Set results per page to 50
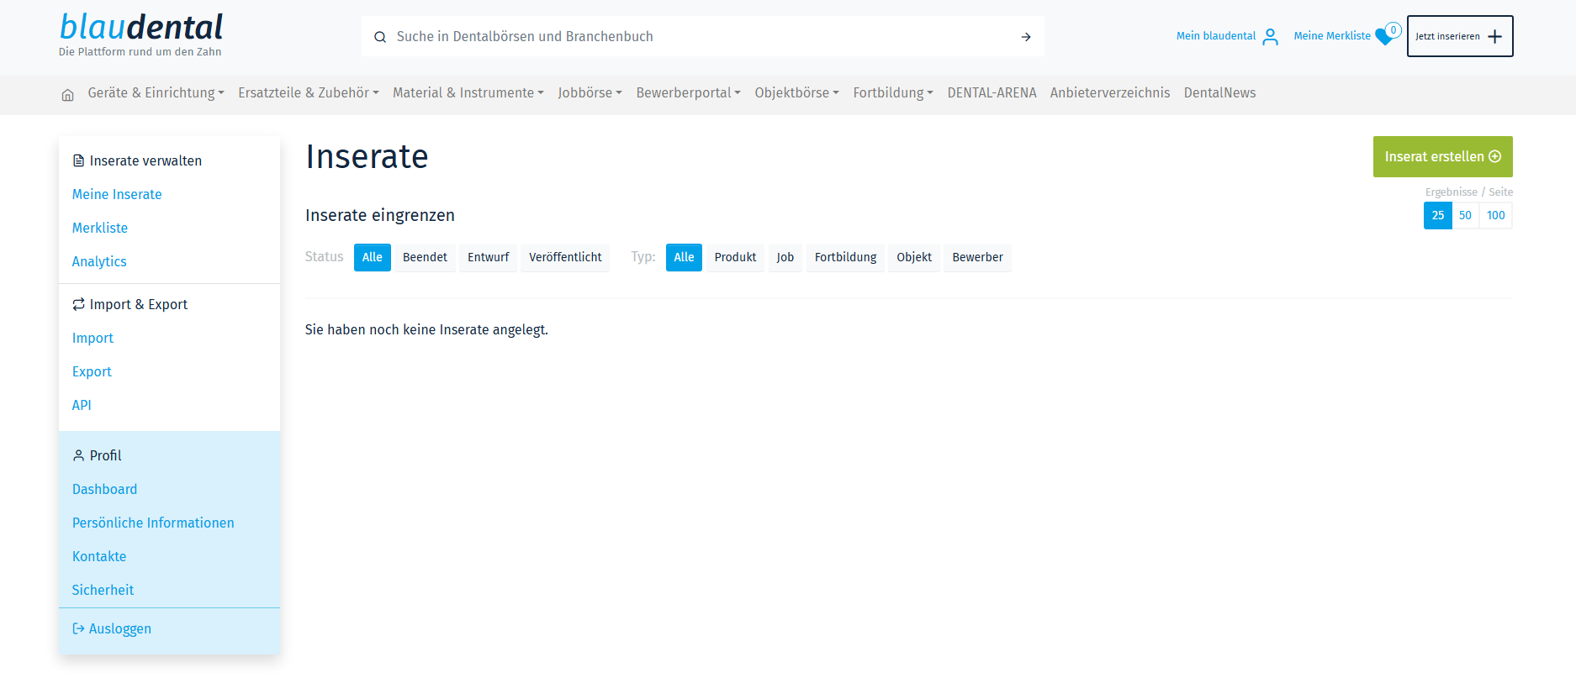 [x=1465, y=215]
